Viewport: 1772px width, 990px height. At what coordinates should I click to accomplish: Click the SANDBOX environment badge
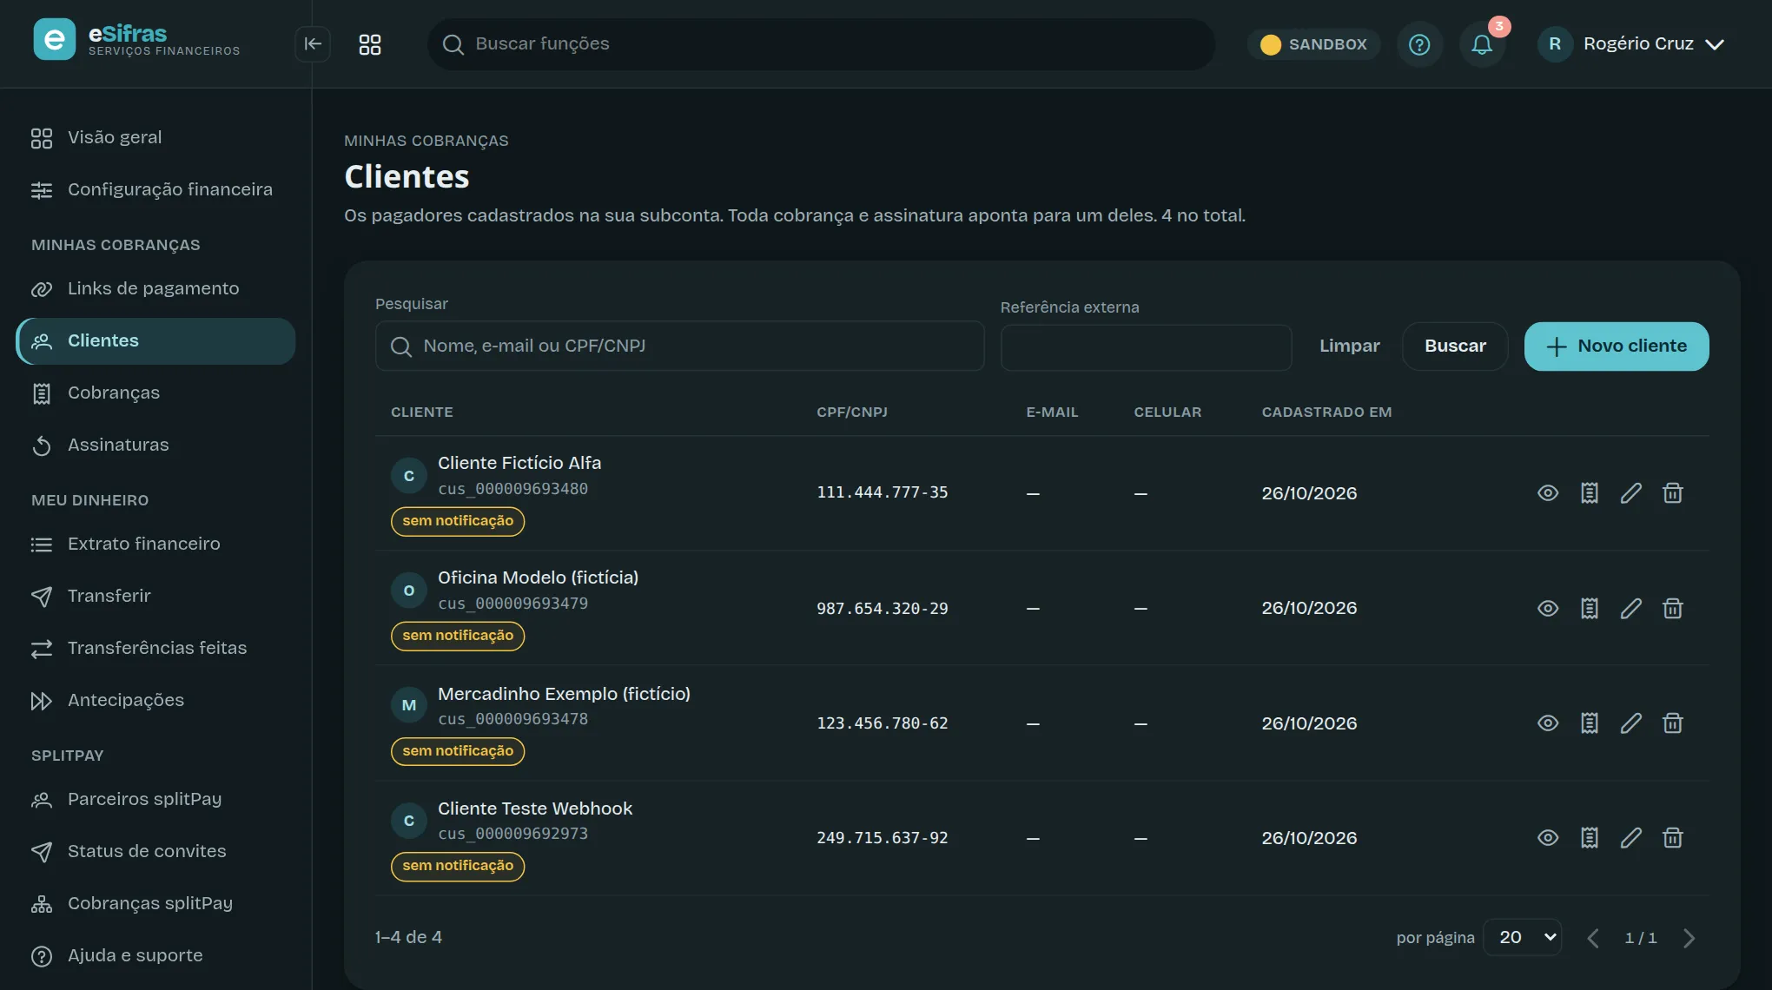click(1314, 44)
